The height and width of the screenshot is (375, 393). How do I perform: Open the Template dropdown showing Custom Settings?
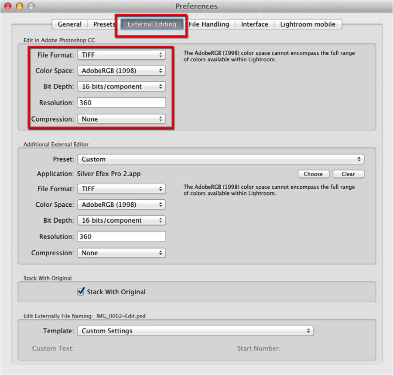[195, 331]
